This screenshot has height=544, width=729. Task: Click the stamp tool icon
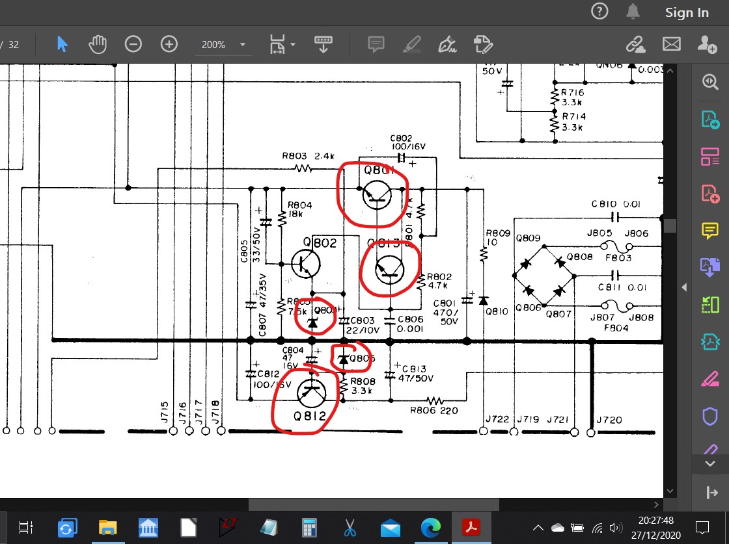[483, 45]
